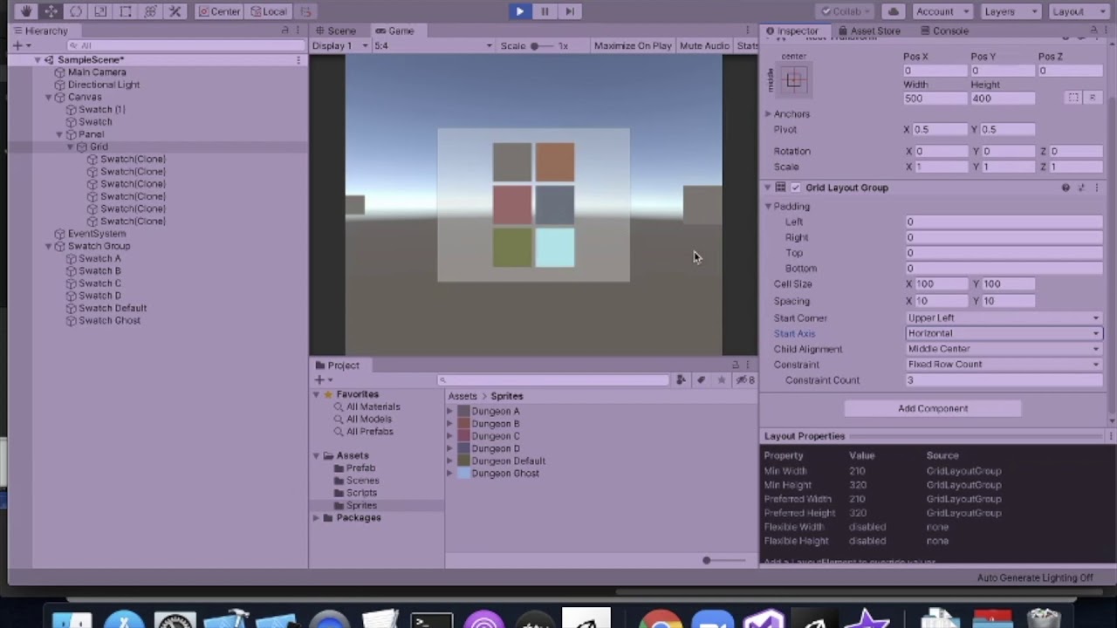
Task: Click the cloud services icon
Action: 893,11
